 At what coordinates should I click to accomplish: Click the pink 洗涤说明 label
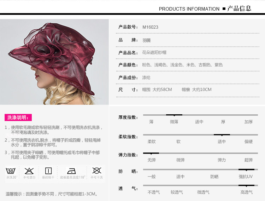pyautogui.click(x=18, y=117)
